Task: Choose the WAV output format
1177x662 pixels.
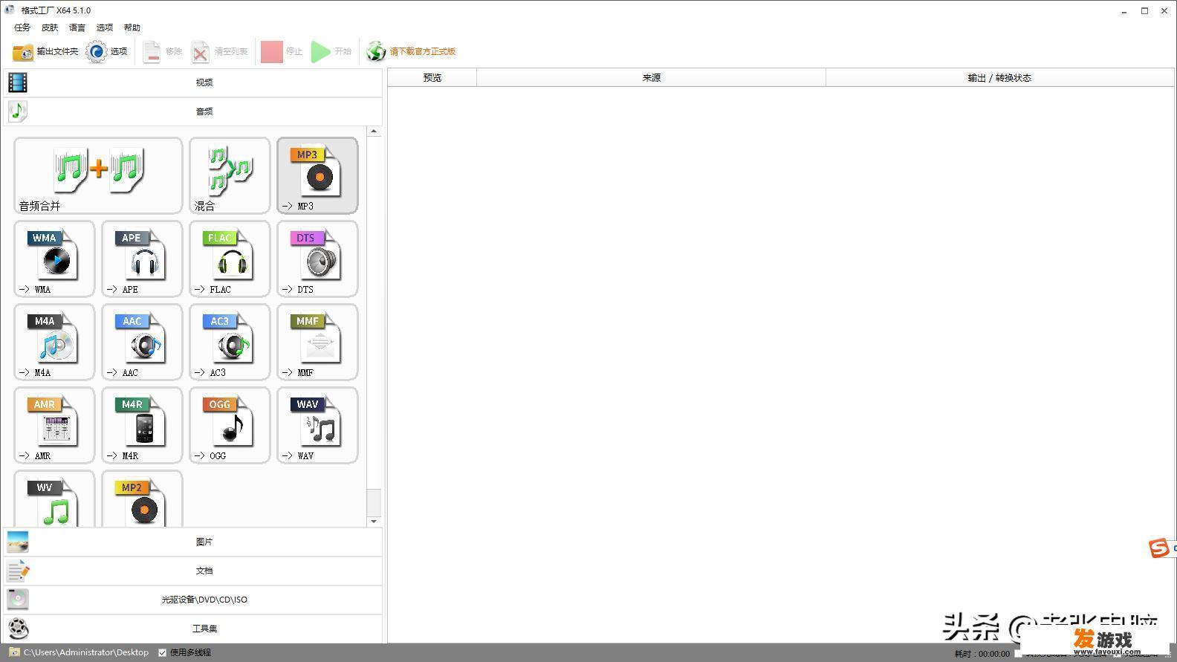Action: [x=317, y=425]
